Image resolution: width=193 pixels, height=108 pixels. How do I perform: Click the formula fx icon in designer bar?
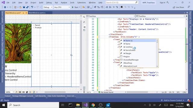[16, 92]
